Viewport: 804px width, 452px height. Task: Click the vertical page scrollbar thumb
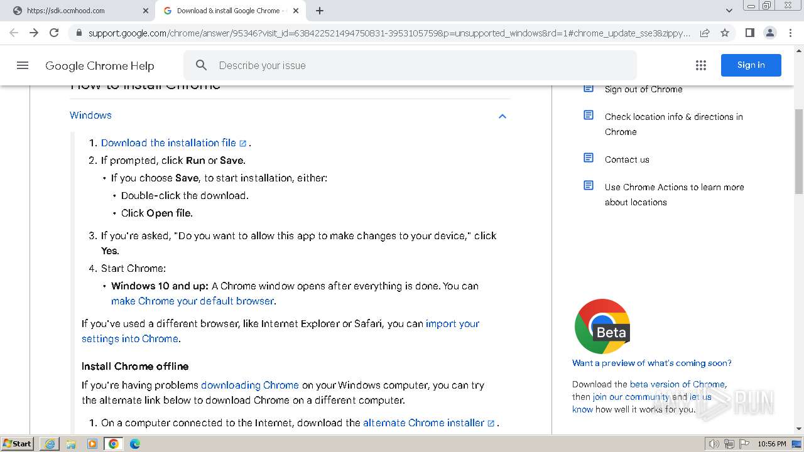click(x=799, y=151)
